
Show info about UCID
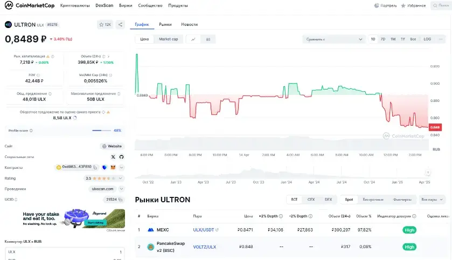tap(16, 200)
